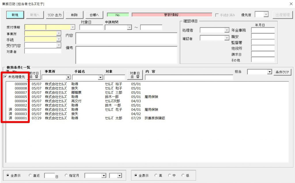The height and width of the screenshot is (183, 295).
Task: Expand 事業所 dropdown in entry form
Action: tap(59, 33)
